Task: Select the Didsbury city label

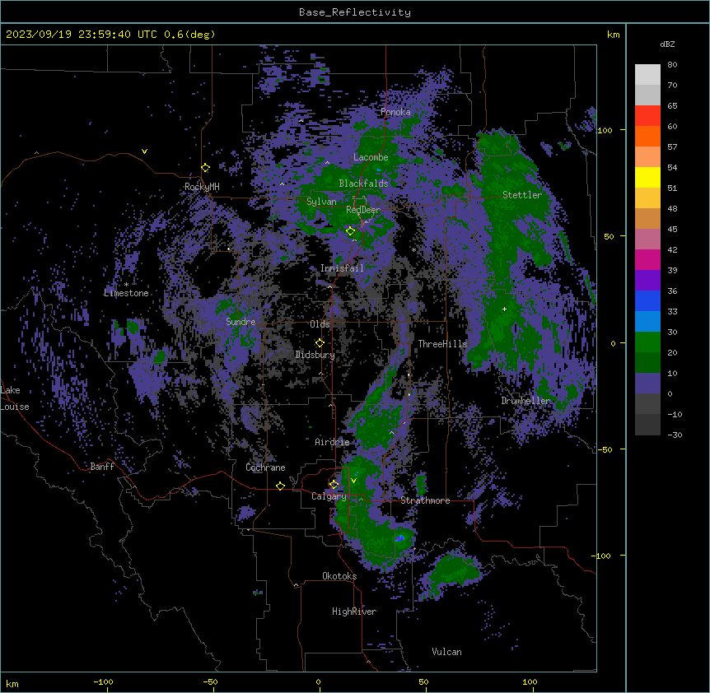Action: coord(315,355)
